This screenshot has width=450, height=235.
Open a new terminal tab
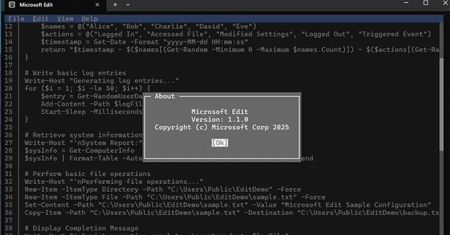coord(115,4)
